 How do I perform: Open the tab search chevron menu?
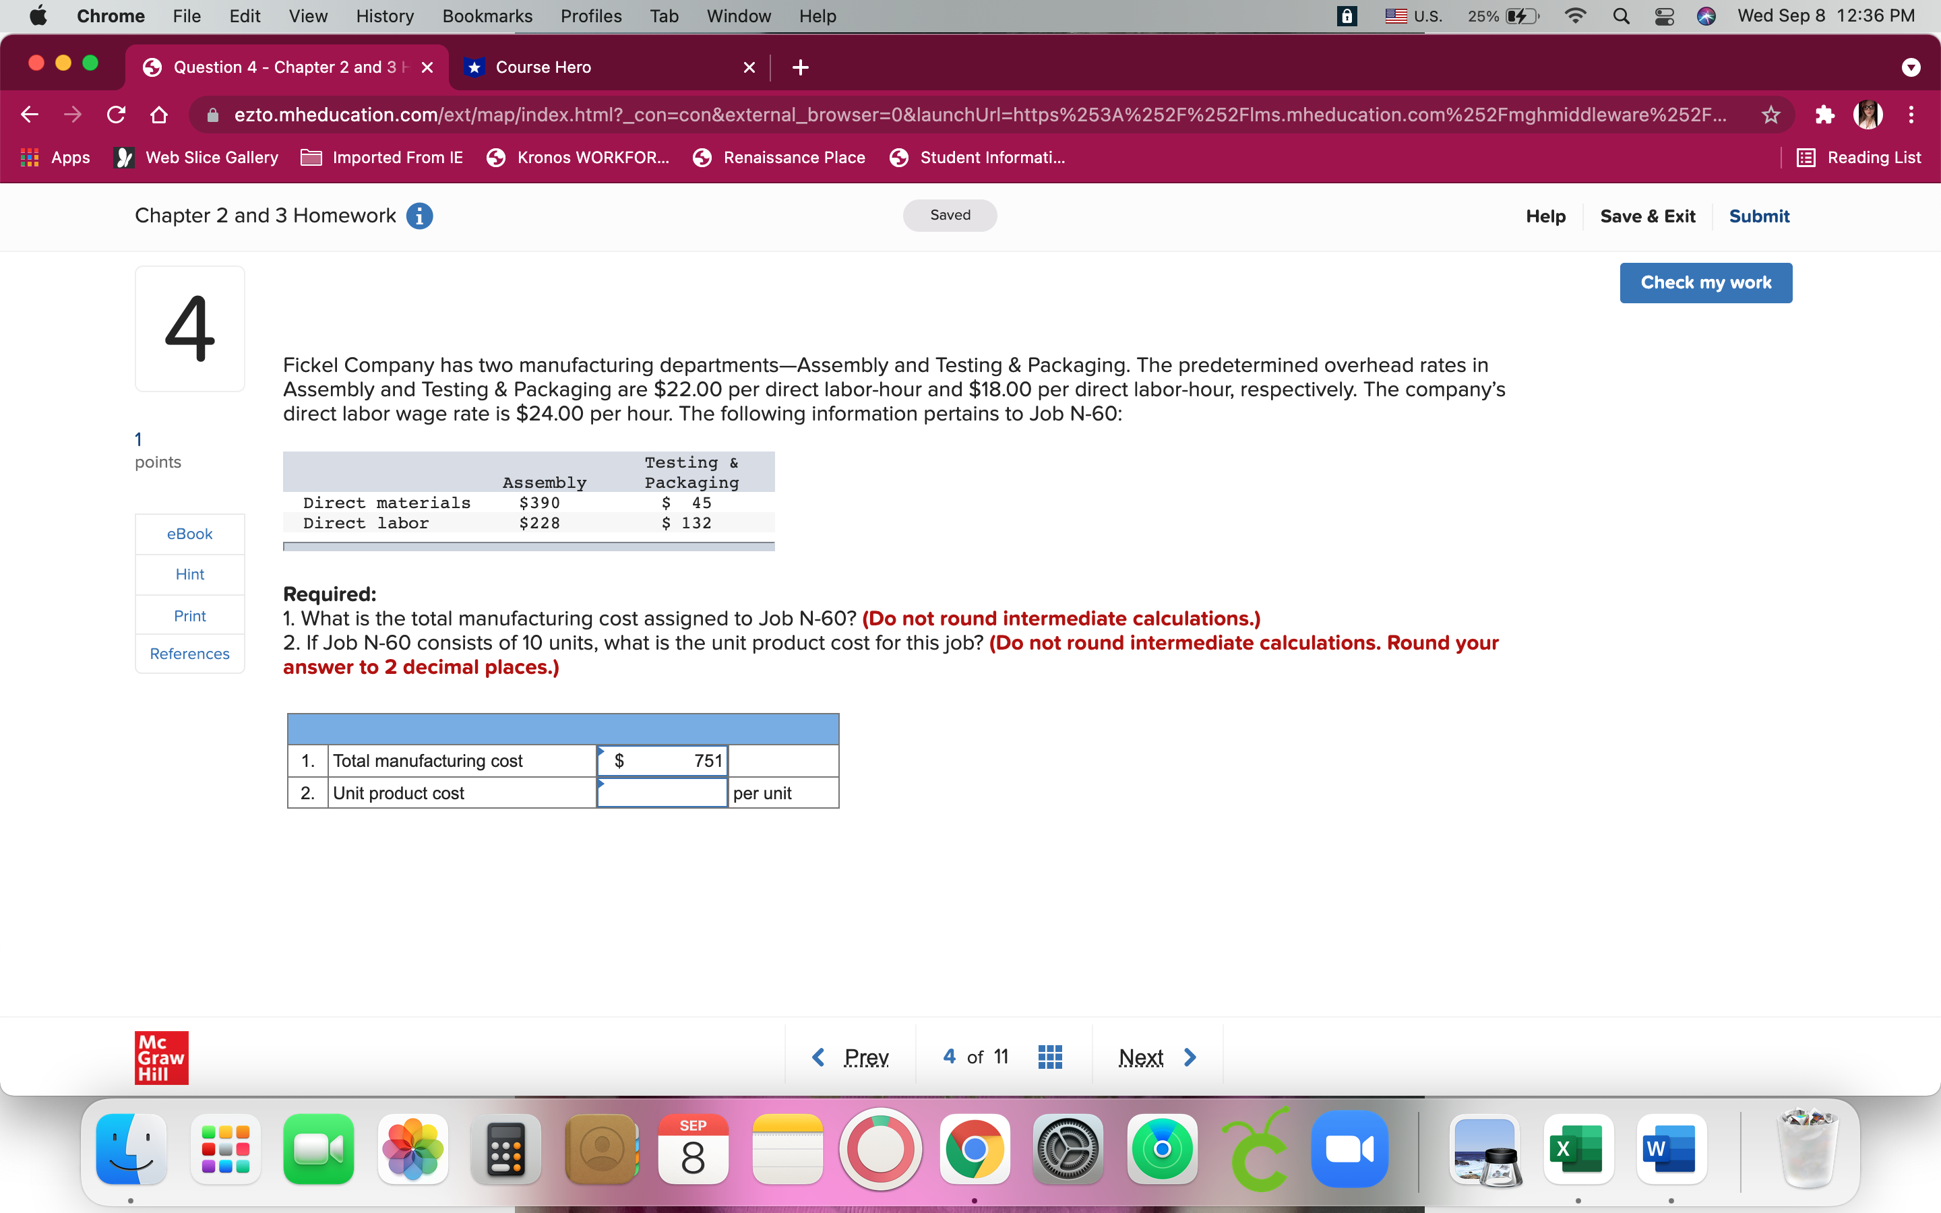coord(1911,67)
